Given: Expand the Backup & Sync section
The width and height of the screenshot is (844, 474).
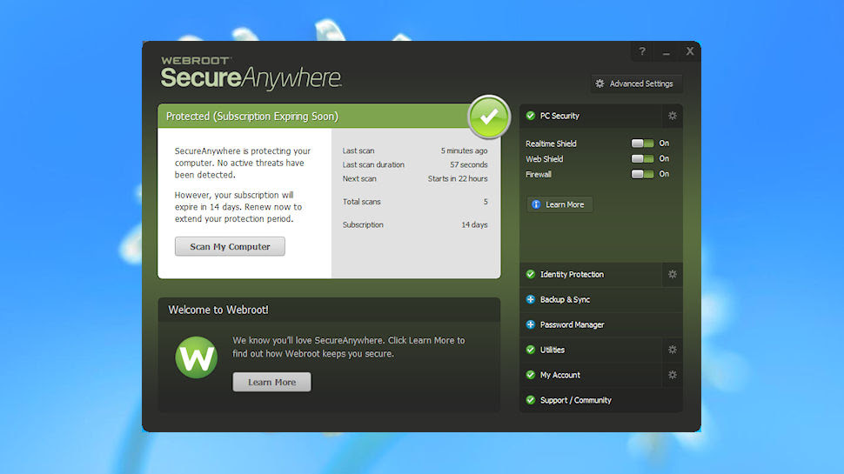Looking at the screenshot, I should (x=601, y=300).
